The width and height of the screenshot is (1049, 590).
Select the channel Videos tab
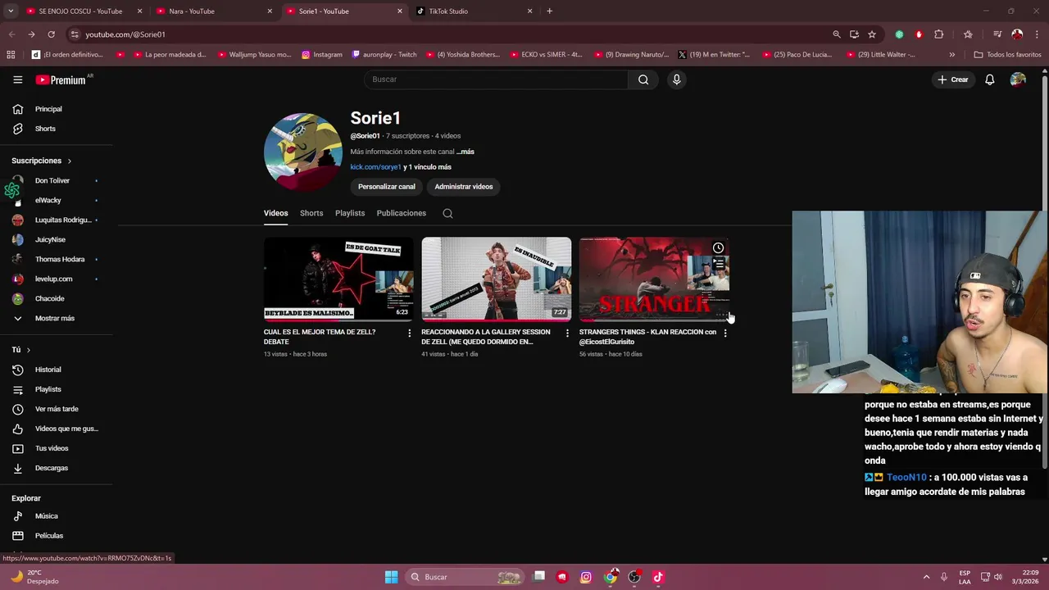pyautogui.click(x=275, y=213)
